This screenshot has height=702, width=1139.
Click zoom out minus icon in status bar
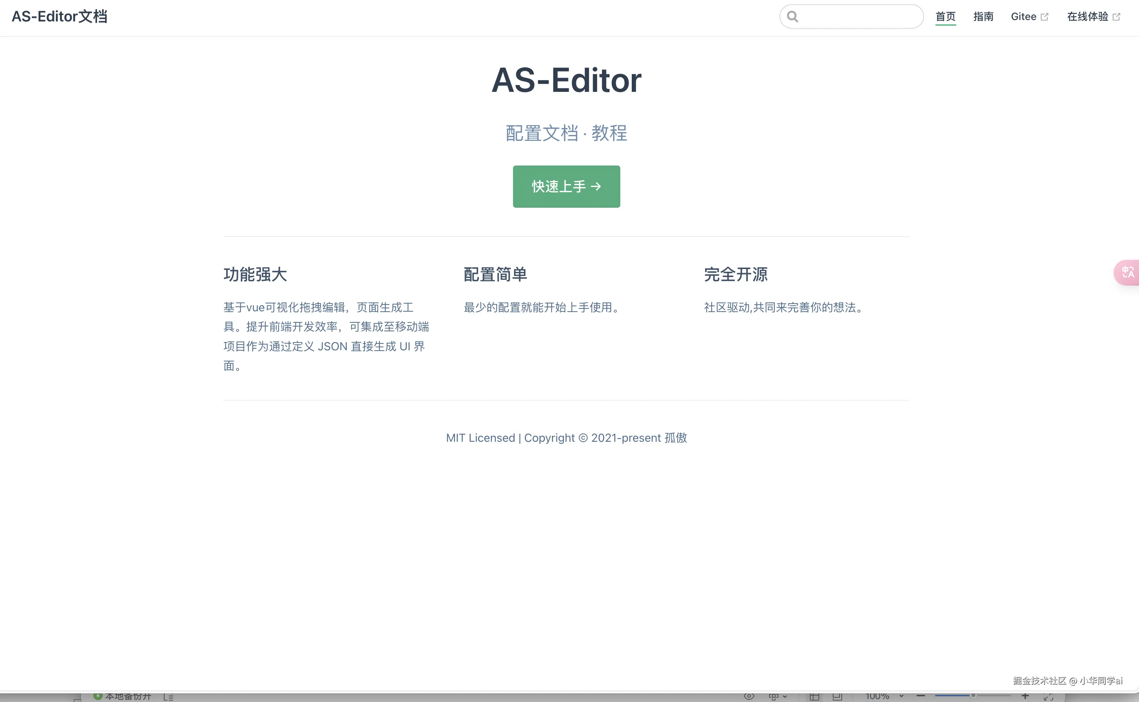coord(921,696)
